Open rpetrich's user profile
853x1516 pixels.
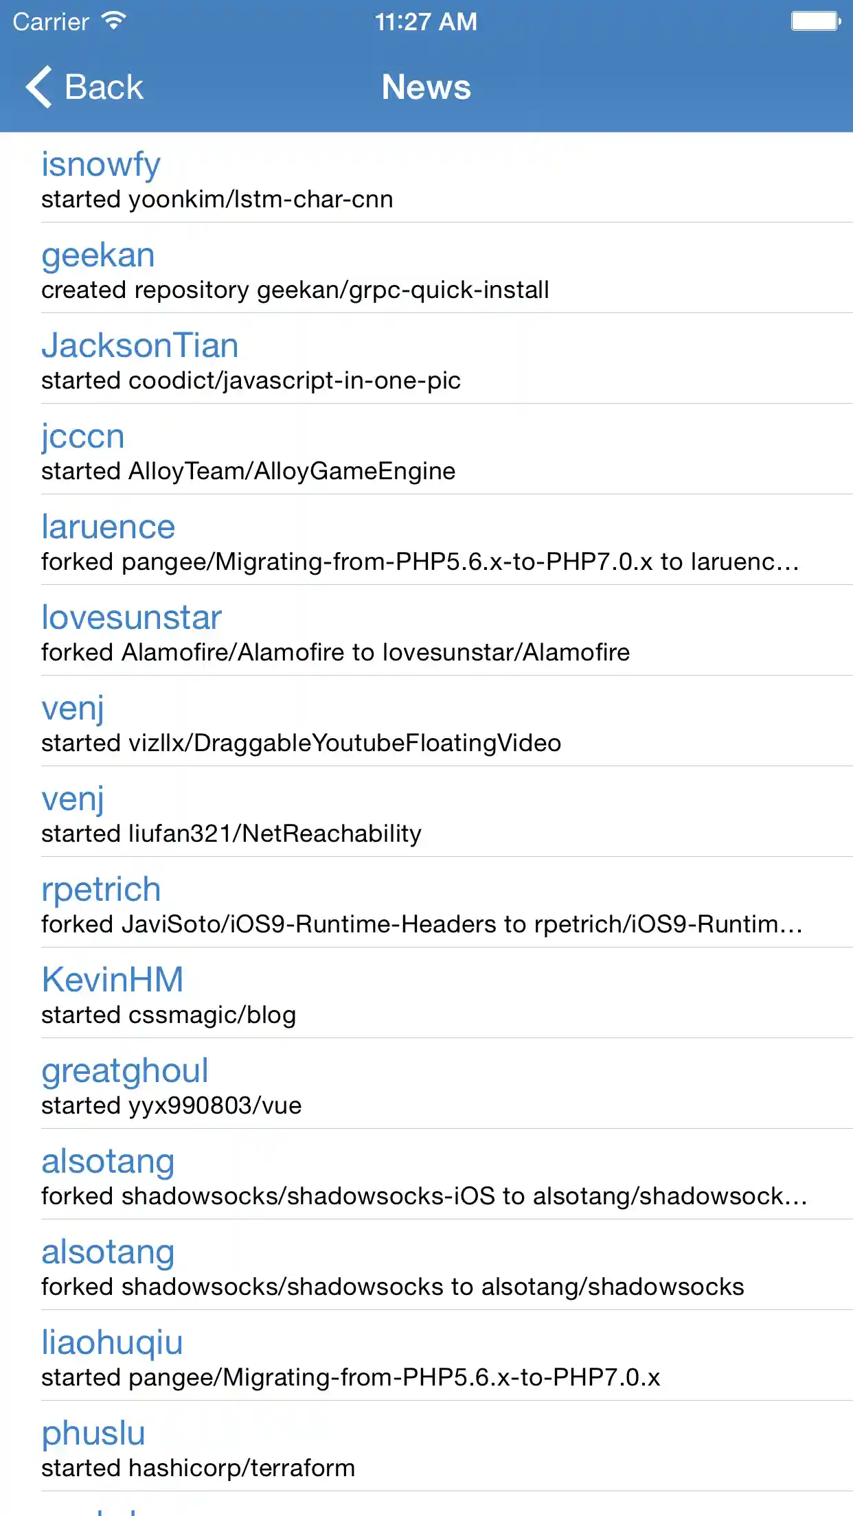click(x=101, y=890)
